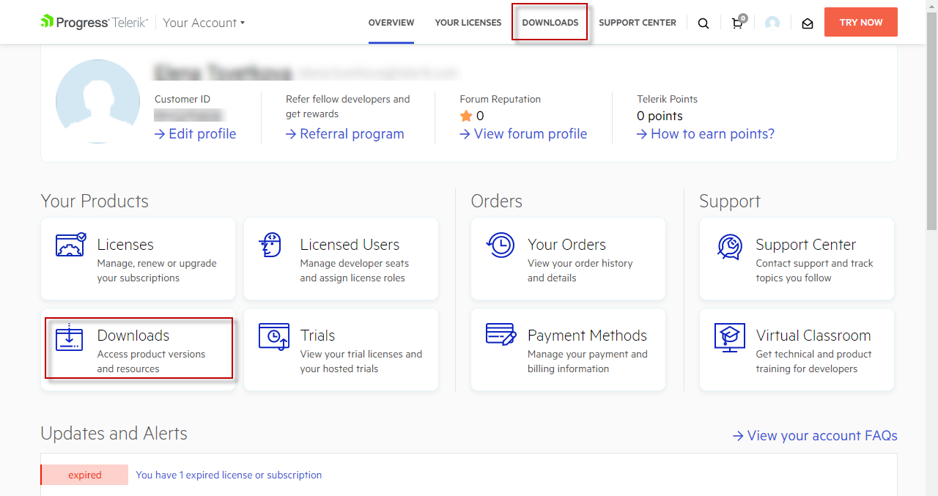Open View your account FAQs link
This screenshot has height=496, width=938.
815,436
